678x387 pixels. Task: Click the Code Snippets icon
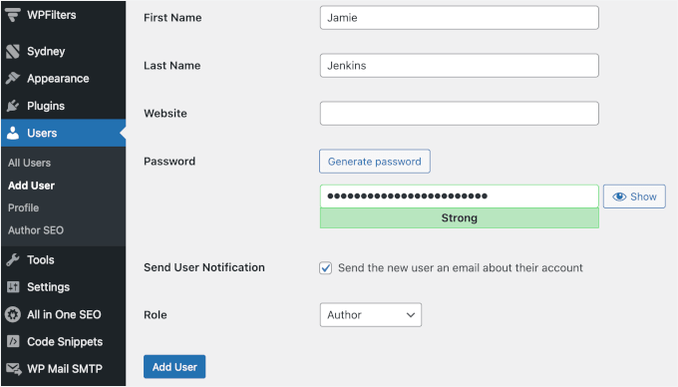point(13,341)
